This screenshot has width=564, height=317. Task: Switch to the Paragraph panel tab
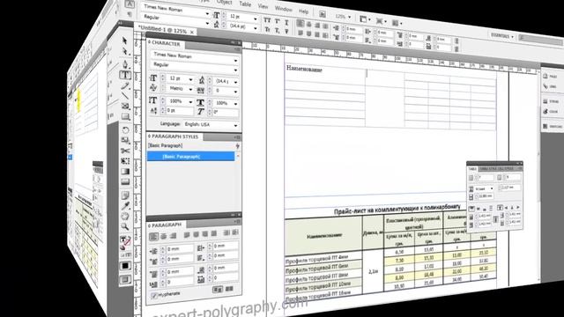pos(167,225)
